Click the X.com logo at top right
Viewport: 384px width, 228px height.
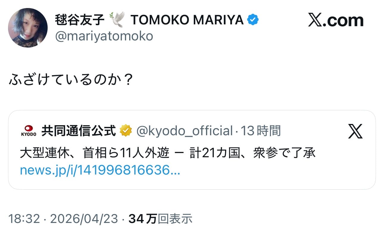click(335, 21)
